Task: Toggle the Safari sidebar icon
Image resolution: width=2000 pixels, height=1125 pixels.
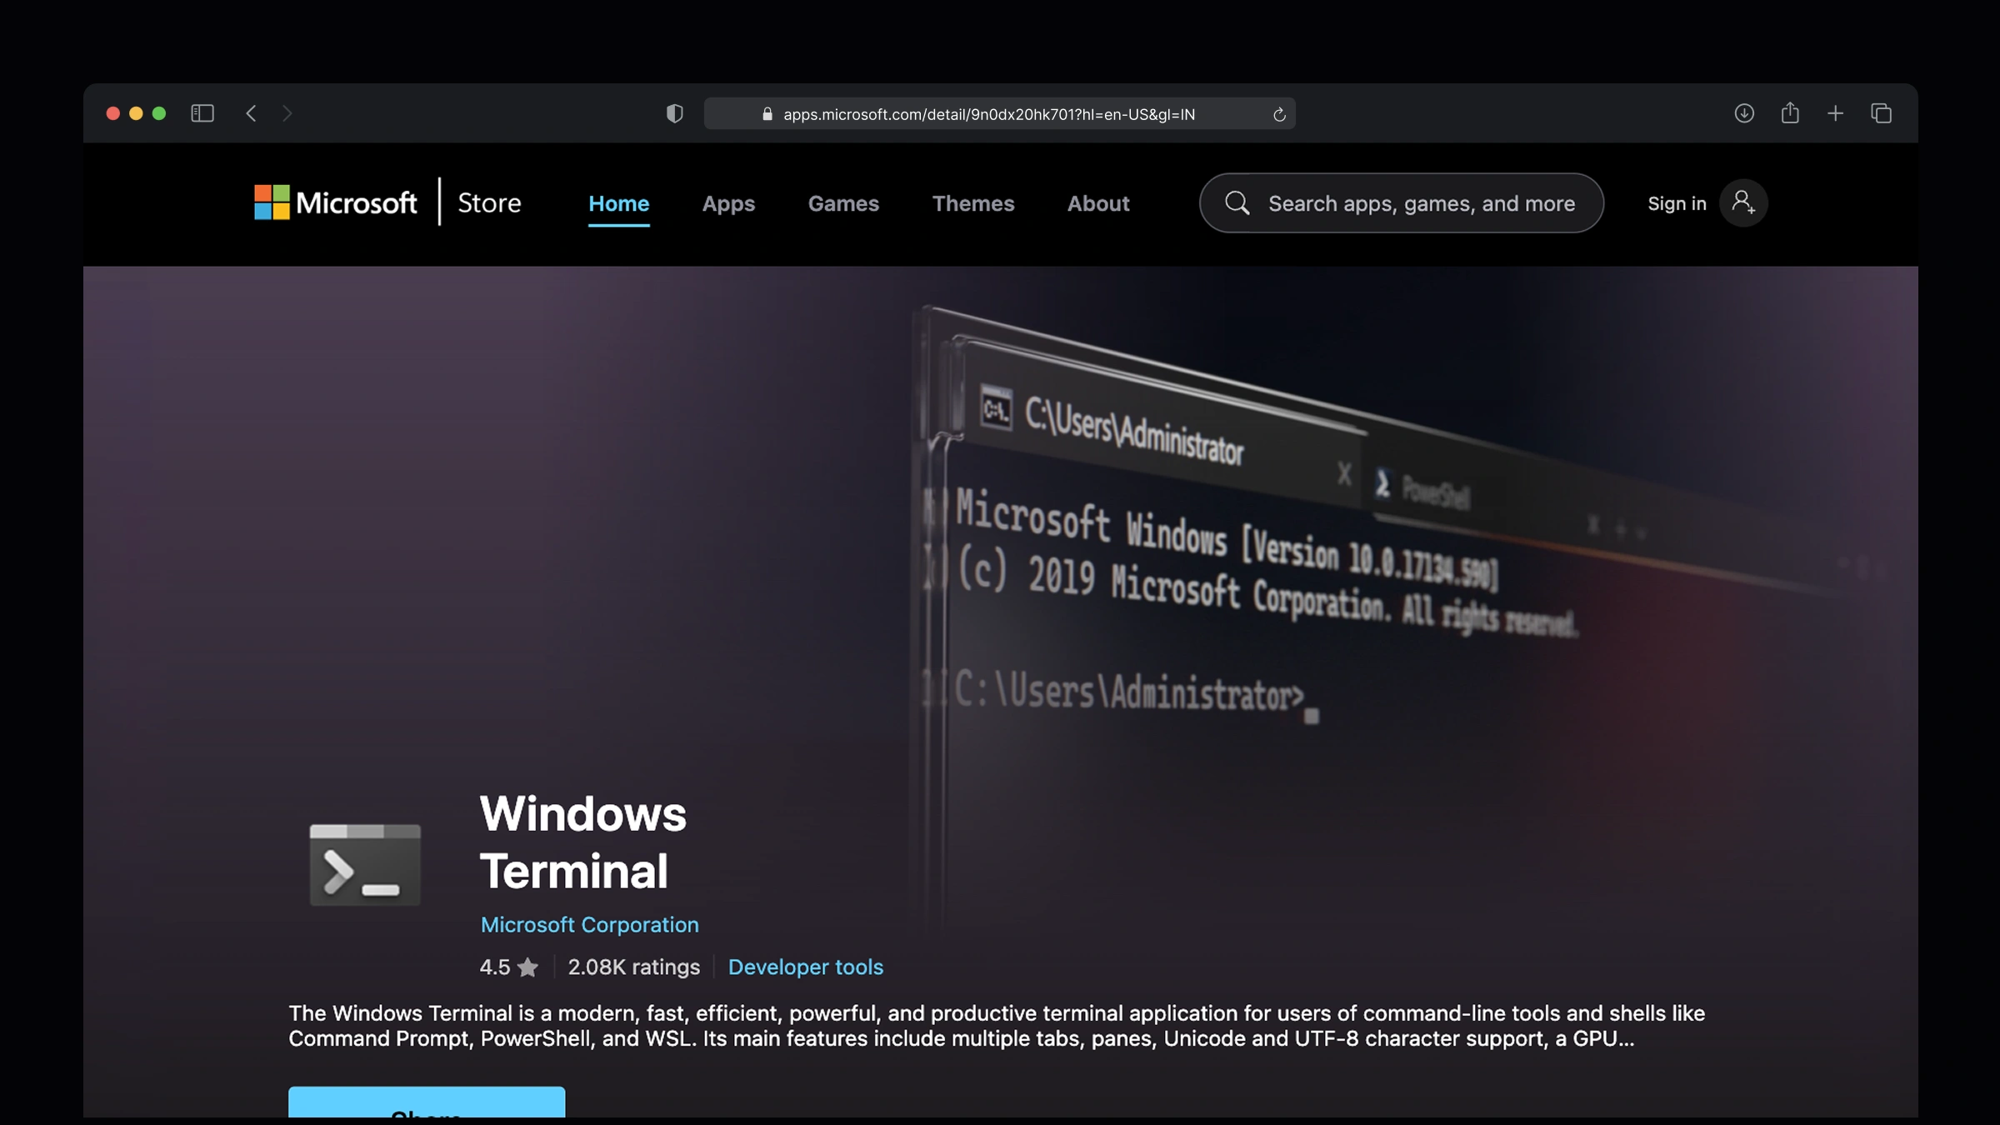Action: pos(202,113)
